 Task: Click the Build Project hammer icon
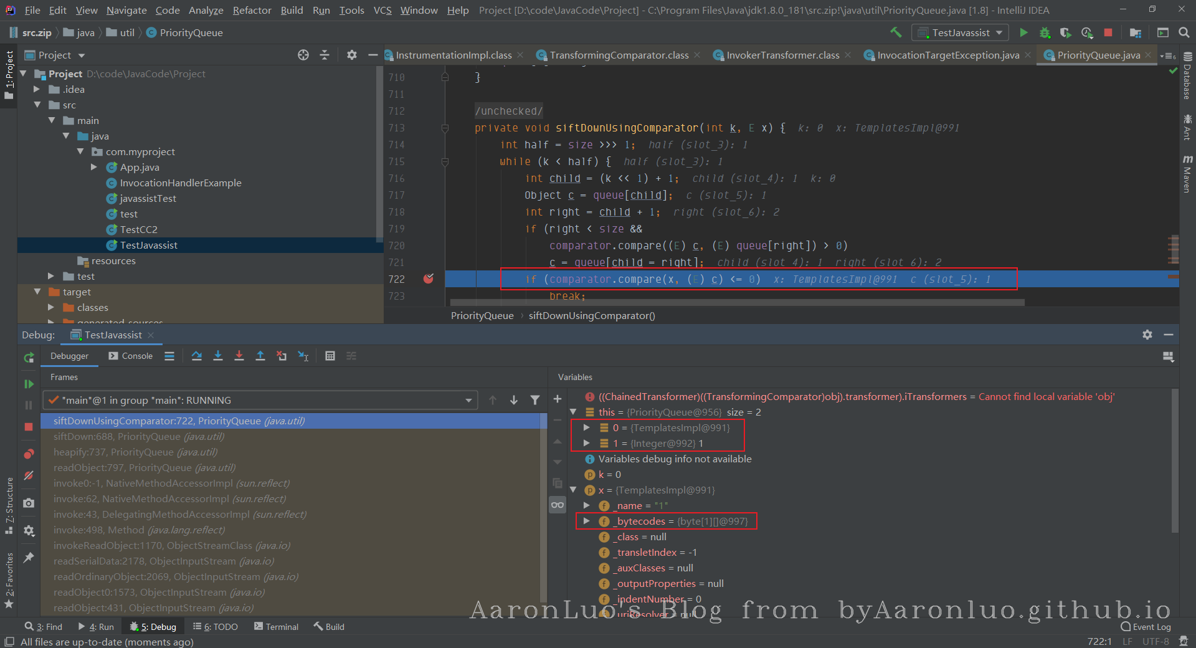[896, 32]
